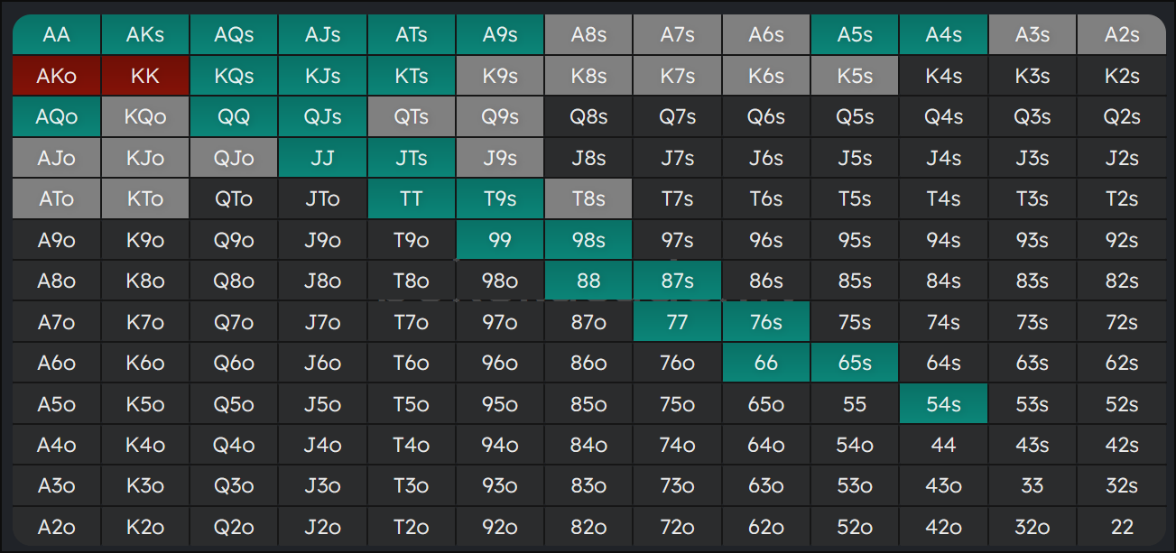Click the A2o cell in bottom row
The image size is (1176, 553).
(56, 527)
